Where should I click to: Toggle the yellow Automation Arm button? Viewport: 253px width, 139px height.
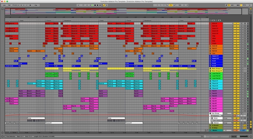click(x=104, y=5)
